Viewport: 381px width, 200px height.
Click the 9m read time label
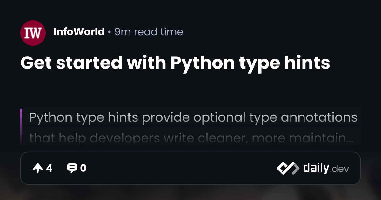pyautogui.click(x=149, y=32)
